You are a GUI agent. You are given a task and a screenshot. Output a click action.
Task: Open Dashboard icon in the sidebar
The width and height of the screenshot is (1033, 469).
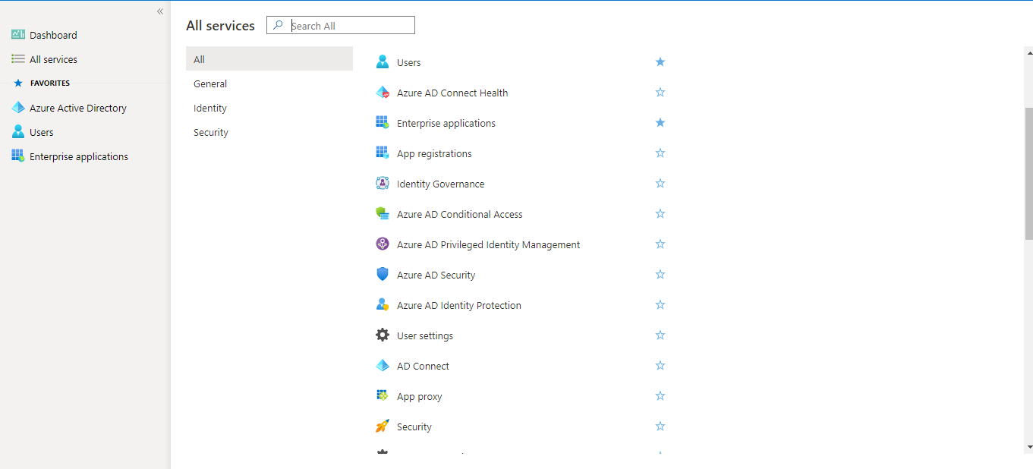click(18, 35)
